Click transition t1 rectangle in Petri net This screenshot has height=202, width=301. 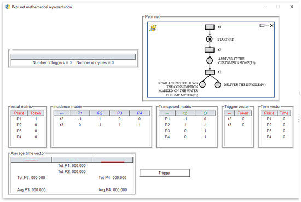pos(210,27)
